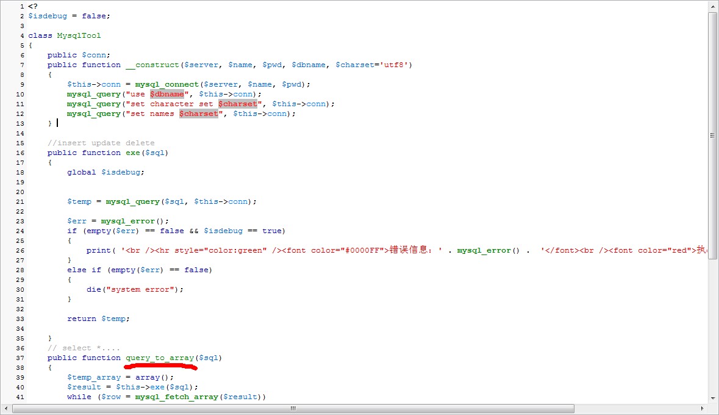Click the horizontal scrollbar thumb
The image size is (719, 415).
point(293,408)
